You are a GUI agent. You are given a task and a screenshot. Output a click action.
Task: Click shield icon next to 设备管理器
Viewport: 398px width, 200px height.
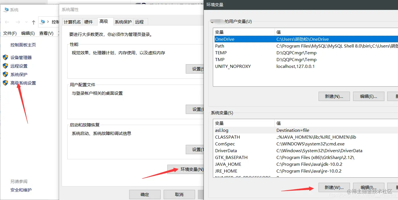click(x=5, y=57)
